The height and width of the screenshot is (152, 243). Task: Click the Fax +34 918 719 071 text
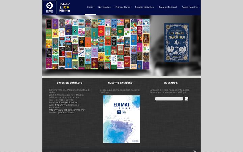(x=61, y=100)
